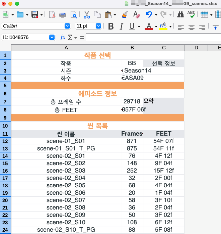Click the Print icon
This screenshot has height=234, width=221.
63,15
